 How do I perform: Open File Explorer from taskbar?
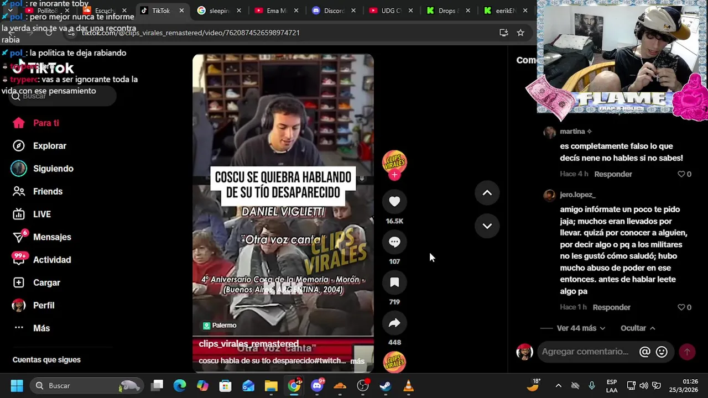(x=271, y=385)
